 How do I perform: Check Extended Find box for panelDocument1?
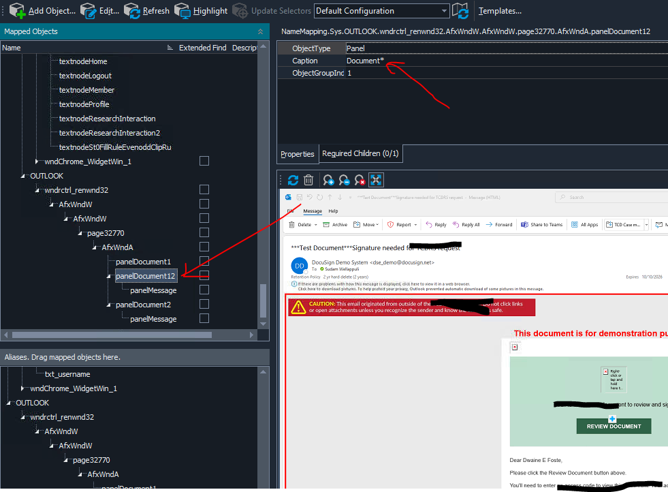204,262
